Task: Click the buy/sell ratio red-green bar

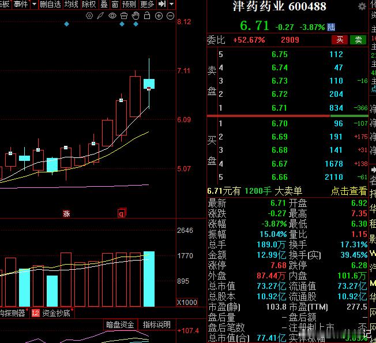Action: (288, 116)
